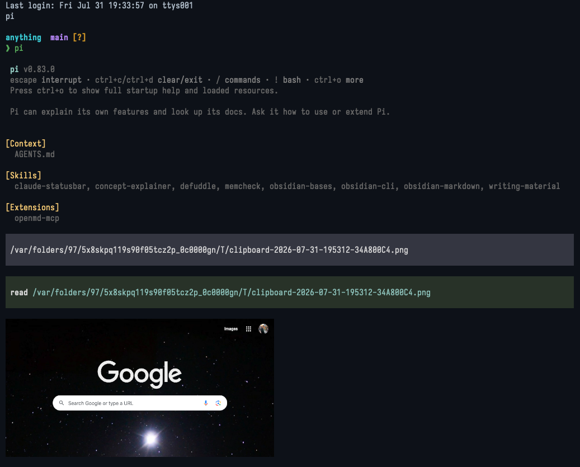Screen dimensions: 580x467
Task: Click the microphone voice search icon
Action: [x=206, y=403]
